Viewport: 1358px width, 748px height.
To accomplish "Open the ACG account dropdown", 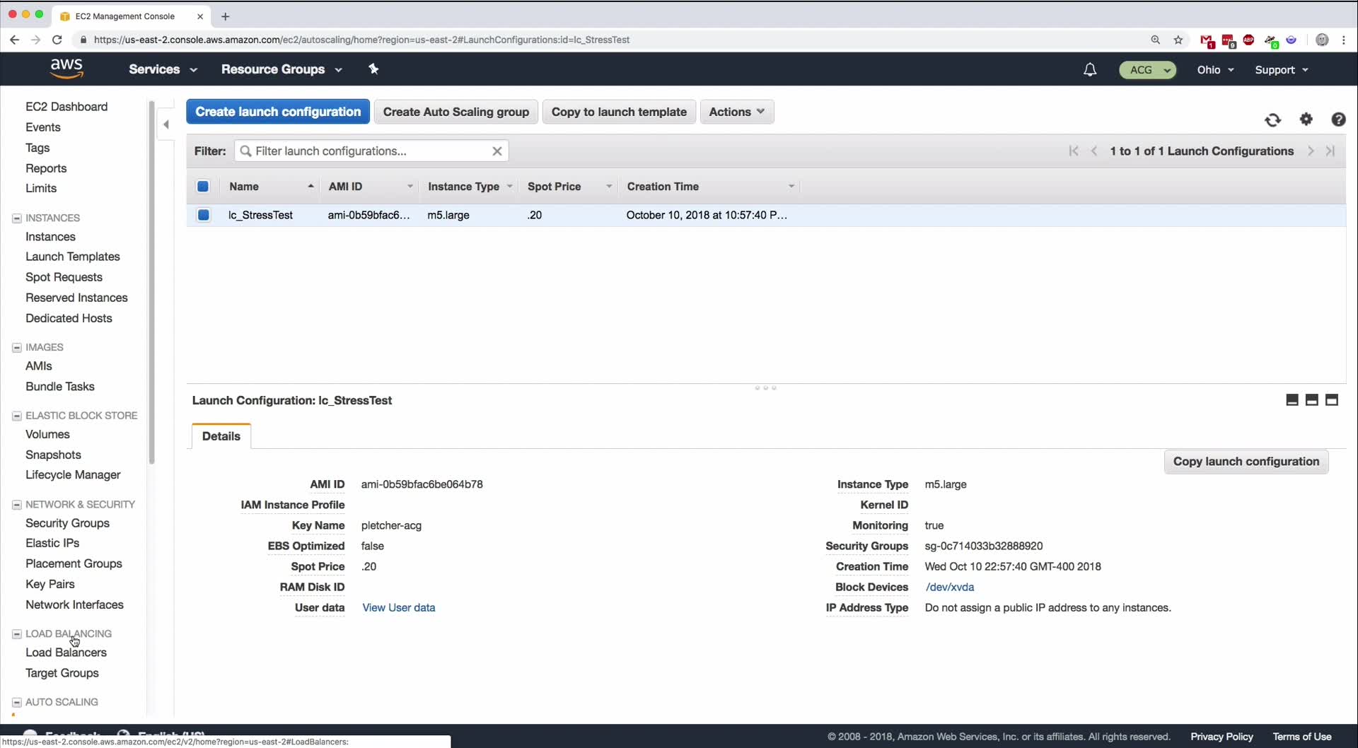I will pos(1147,70).
